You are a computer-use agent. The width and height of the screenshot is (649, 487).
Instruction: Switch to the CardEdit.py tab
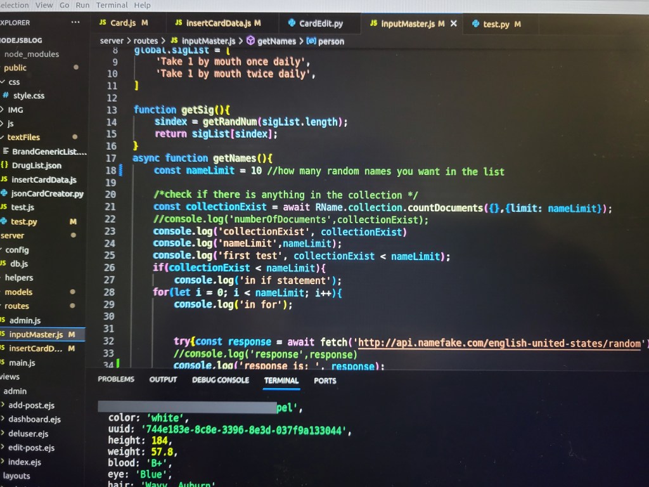tap(320, 23)
